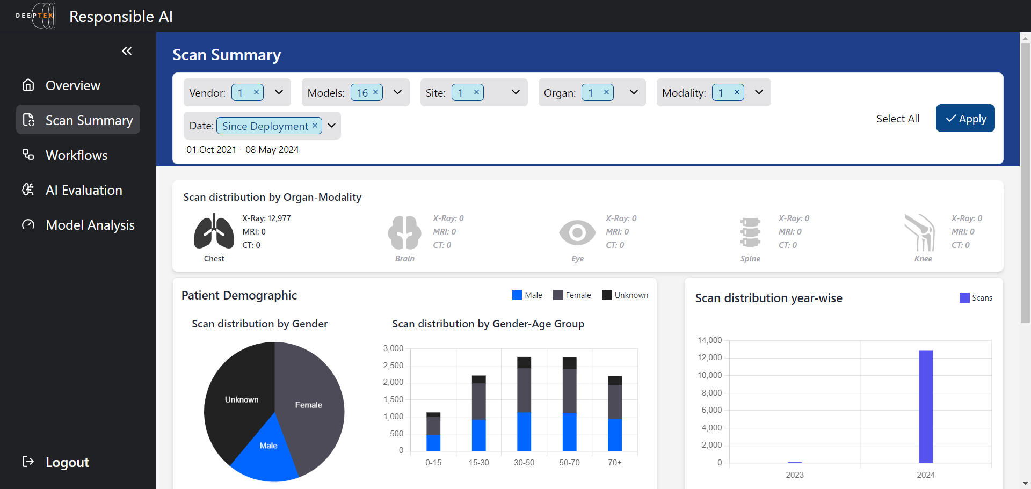The height and width of the screenshot is (489, 1031).
Task: Open the Date range dropdown
Action: [331, 125]
